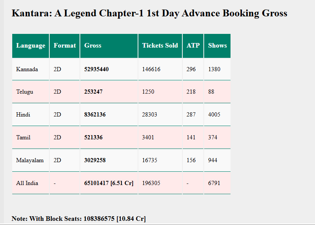Click the Language column header
Viewport: 315px width, 225px height.
(31, 46)
